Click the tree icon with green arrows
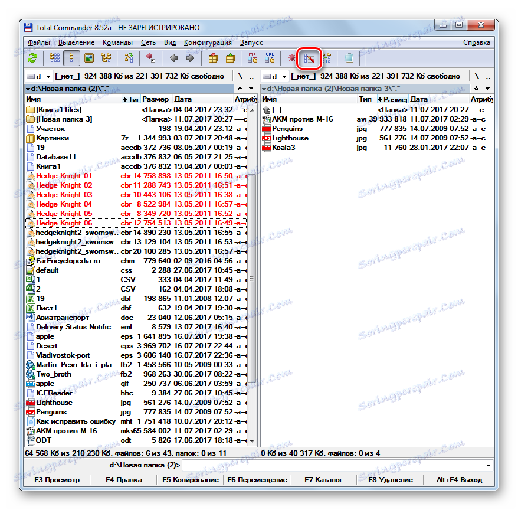This screenshot has height=510, width=518. click(128, 58)
